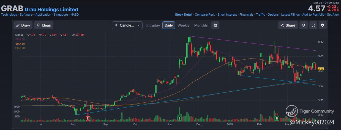Switch to Weekly timeframe
The image size is (341, 130).
click(183, 25)
